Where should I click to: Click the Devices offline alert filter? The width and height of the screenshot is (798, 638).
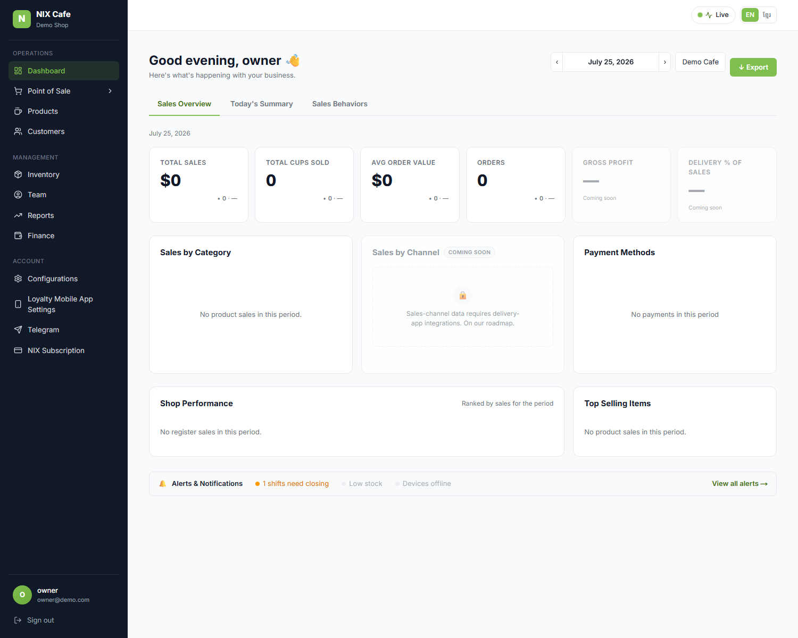click(x=423, y=484)
